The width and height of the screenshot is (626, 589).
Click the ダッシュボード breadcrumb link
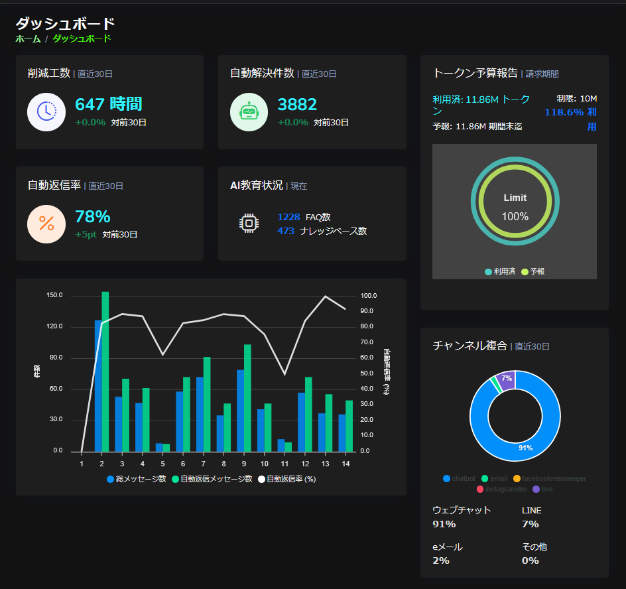click(82, 38)
